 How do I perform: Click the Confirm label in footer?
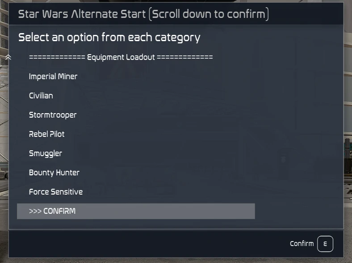pyautogui.click(x=302, y=244)
